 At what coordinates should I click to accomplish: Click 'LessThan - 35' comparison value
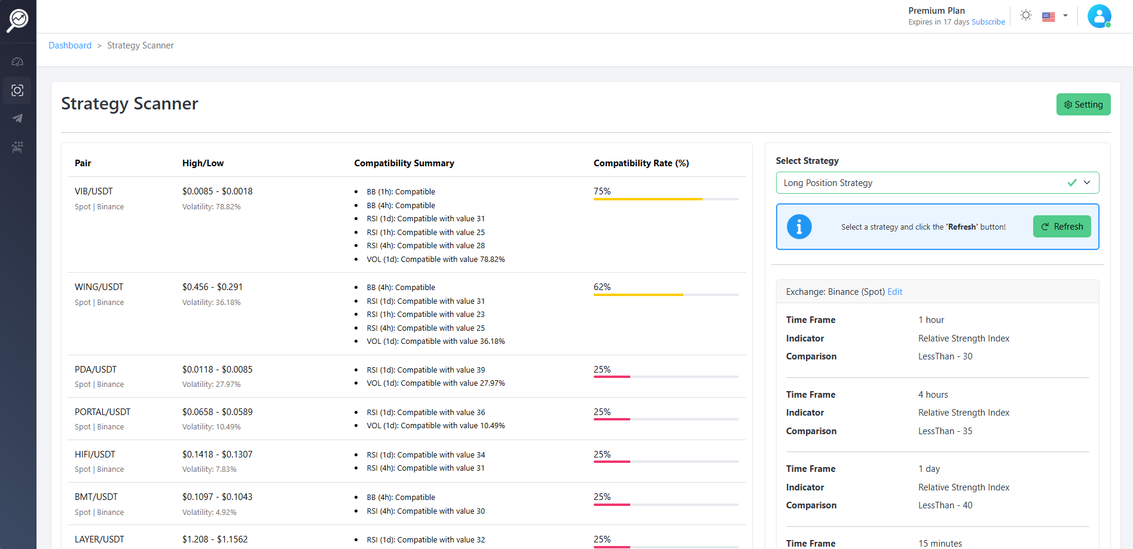[x=945, y=431]
